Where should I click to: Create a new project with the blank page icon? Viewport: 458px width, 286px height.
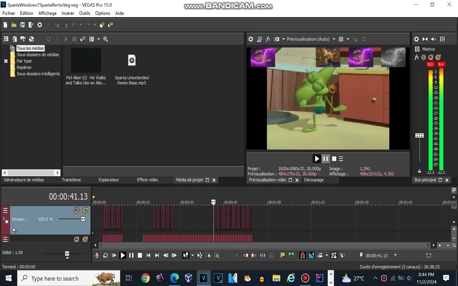tap(5, 25)
